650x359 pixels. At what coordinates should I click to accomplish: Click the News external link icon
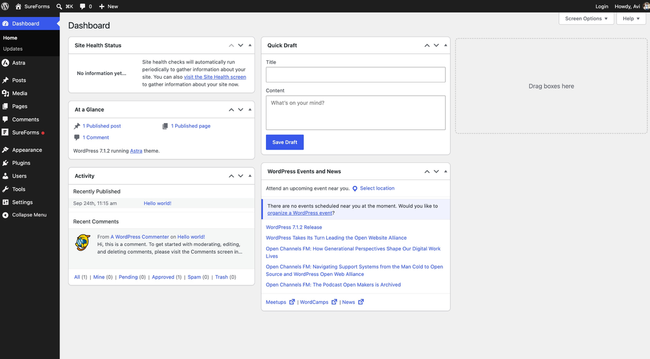(x=361, y=302)
